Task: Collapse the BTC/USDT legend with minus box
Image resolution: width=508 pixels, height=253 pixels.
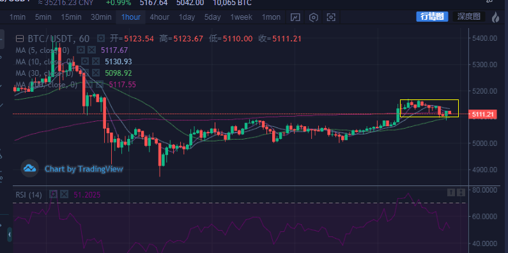Action: [x=20, y=39]
